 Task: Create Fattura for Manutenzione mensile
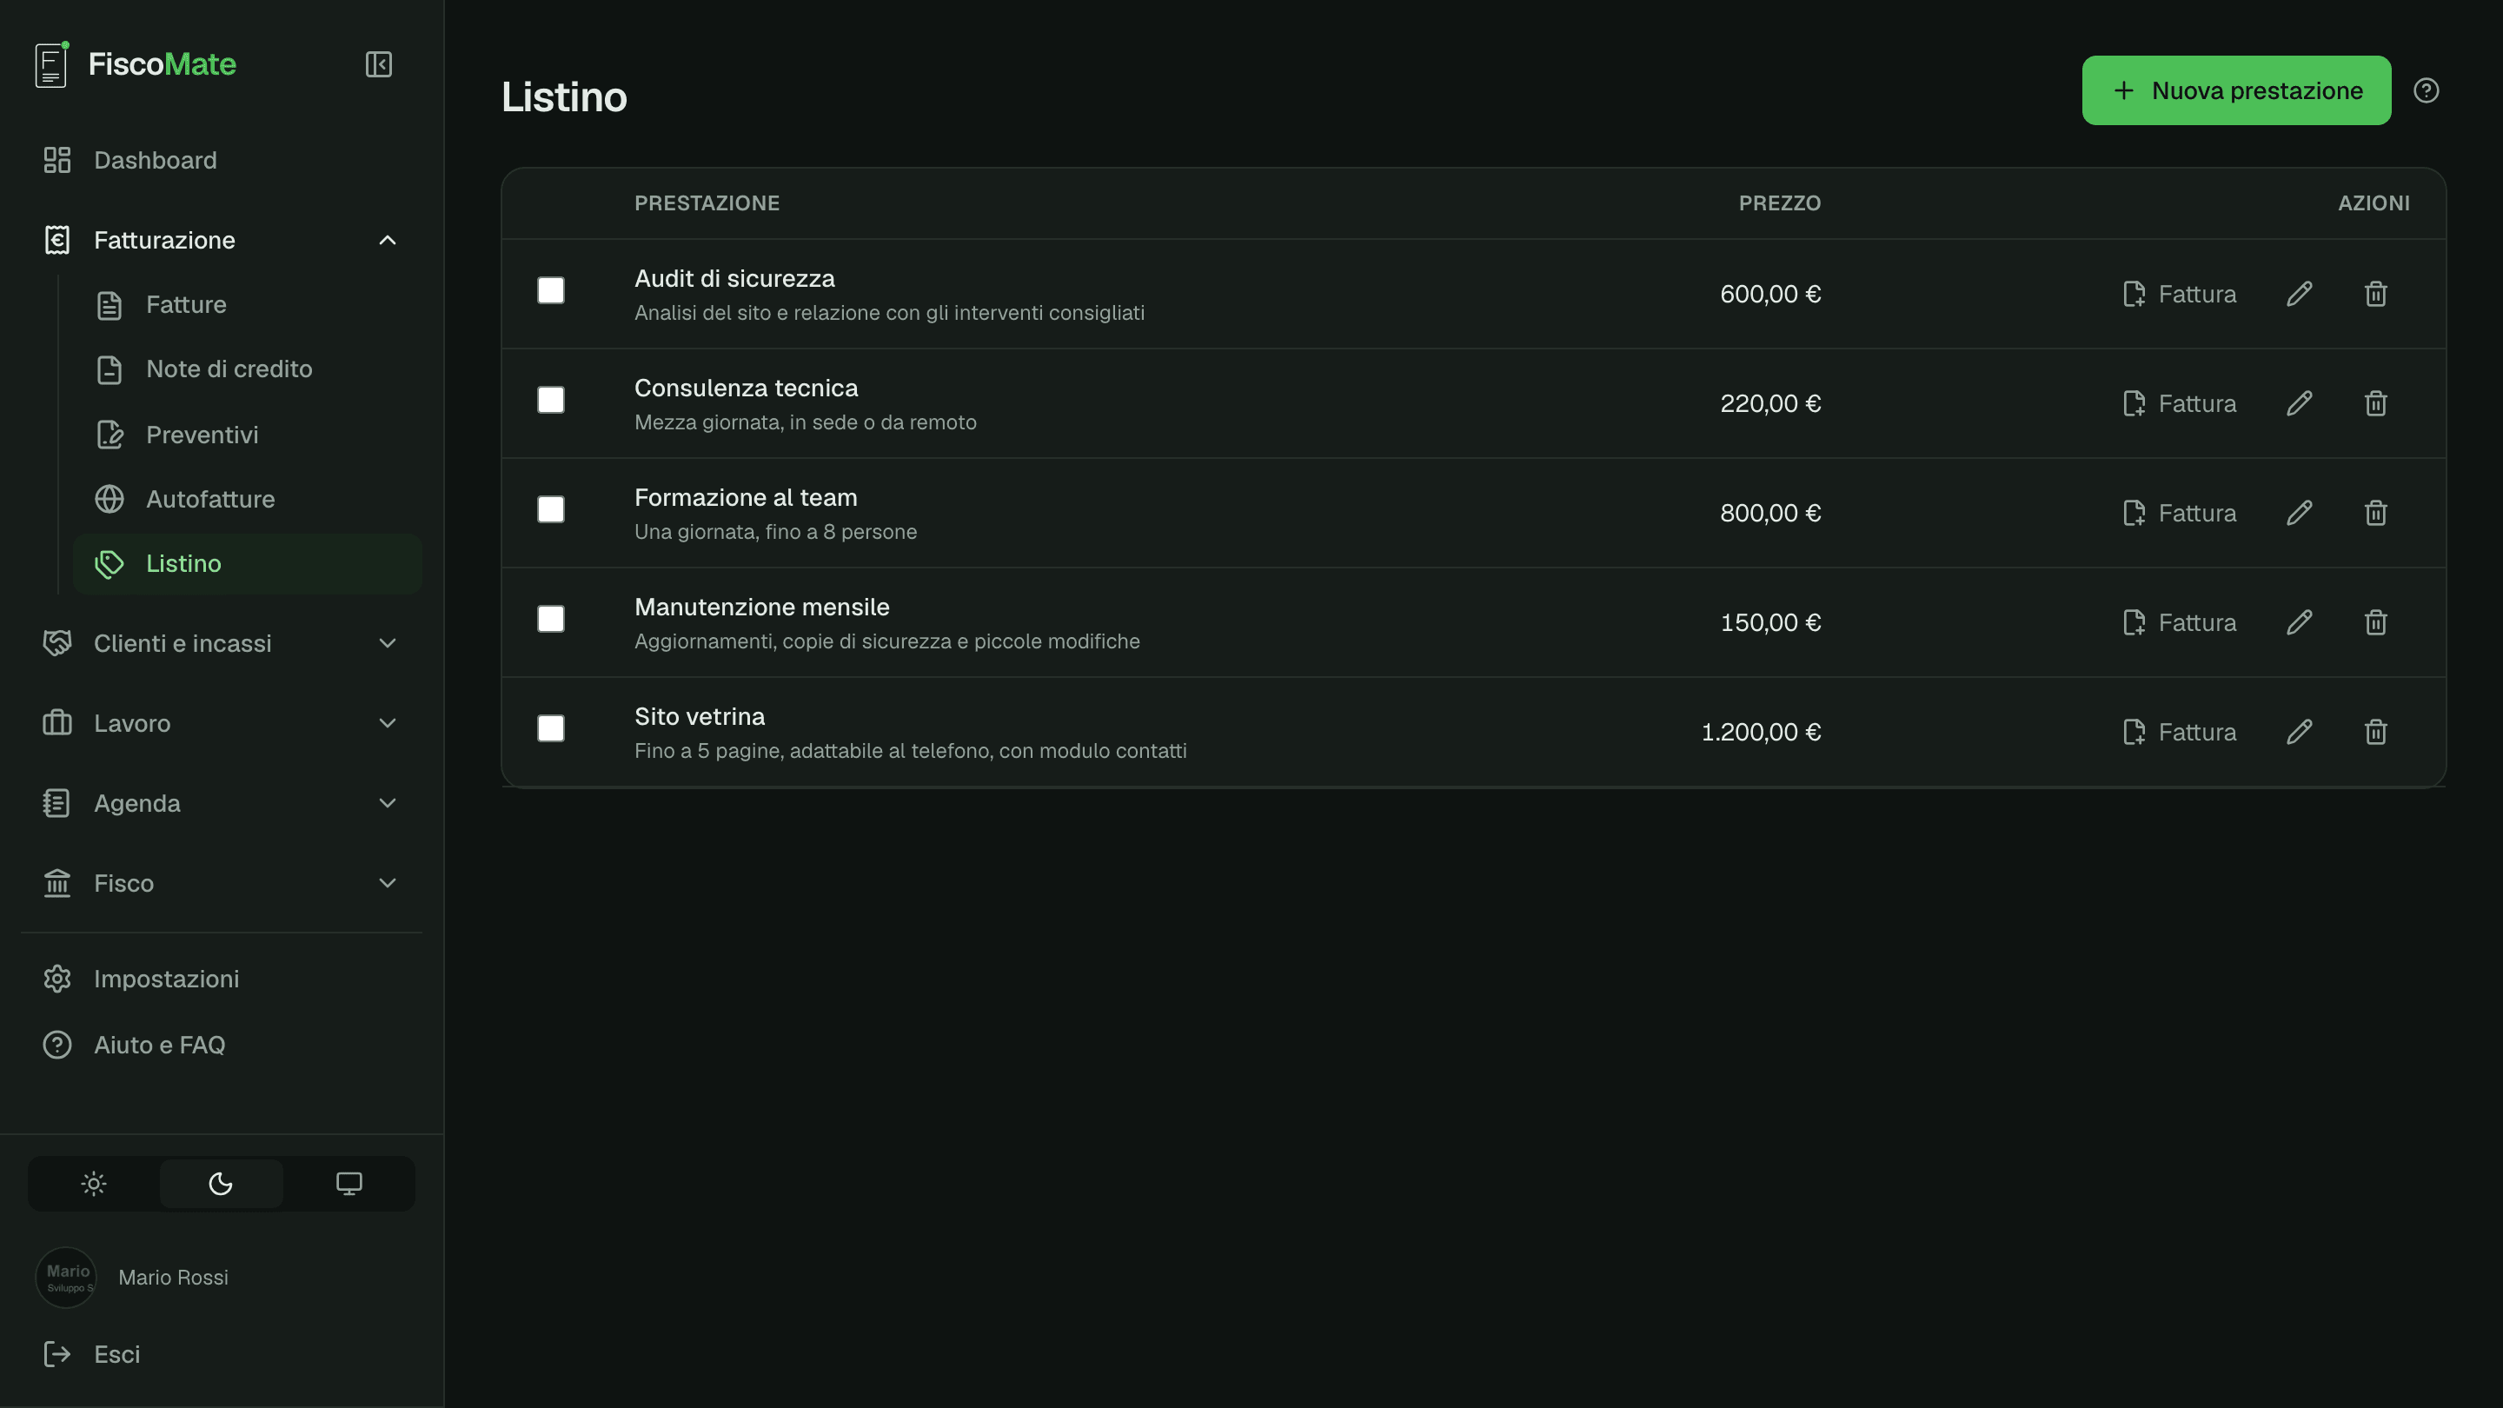pos(2180,622)
